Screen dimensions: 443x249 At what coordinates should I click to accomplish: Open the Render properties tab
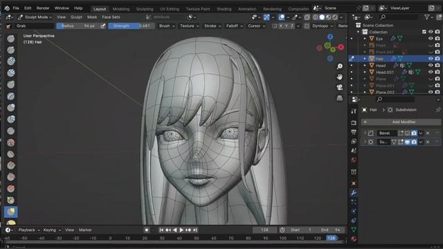pos(354,123)
